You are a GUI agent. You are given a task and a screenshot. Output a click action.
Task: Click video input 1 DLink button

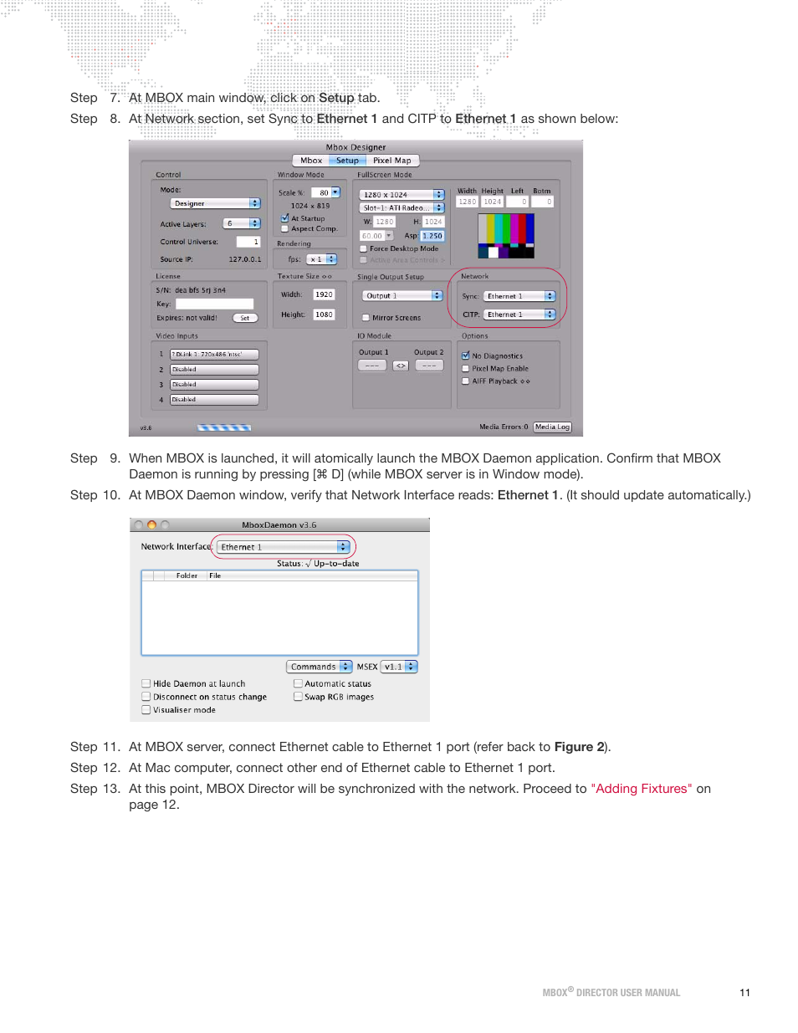click(x=214, y=354)
